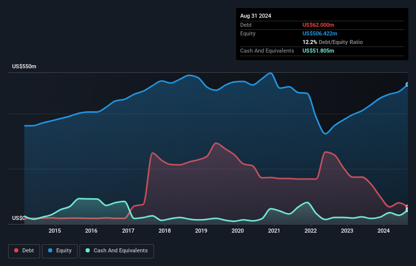Toggle Cash And Equivalents legend button
The image size is (416, 266).
click(117, 250)
